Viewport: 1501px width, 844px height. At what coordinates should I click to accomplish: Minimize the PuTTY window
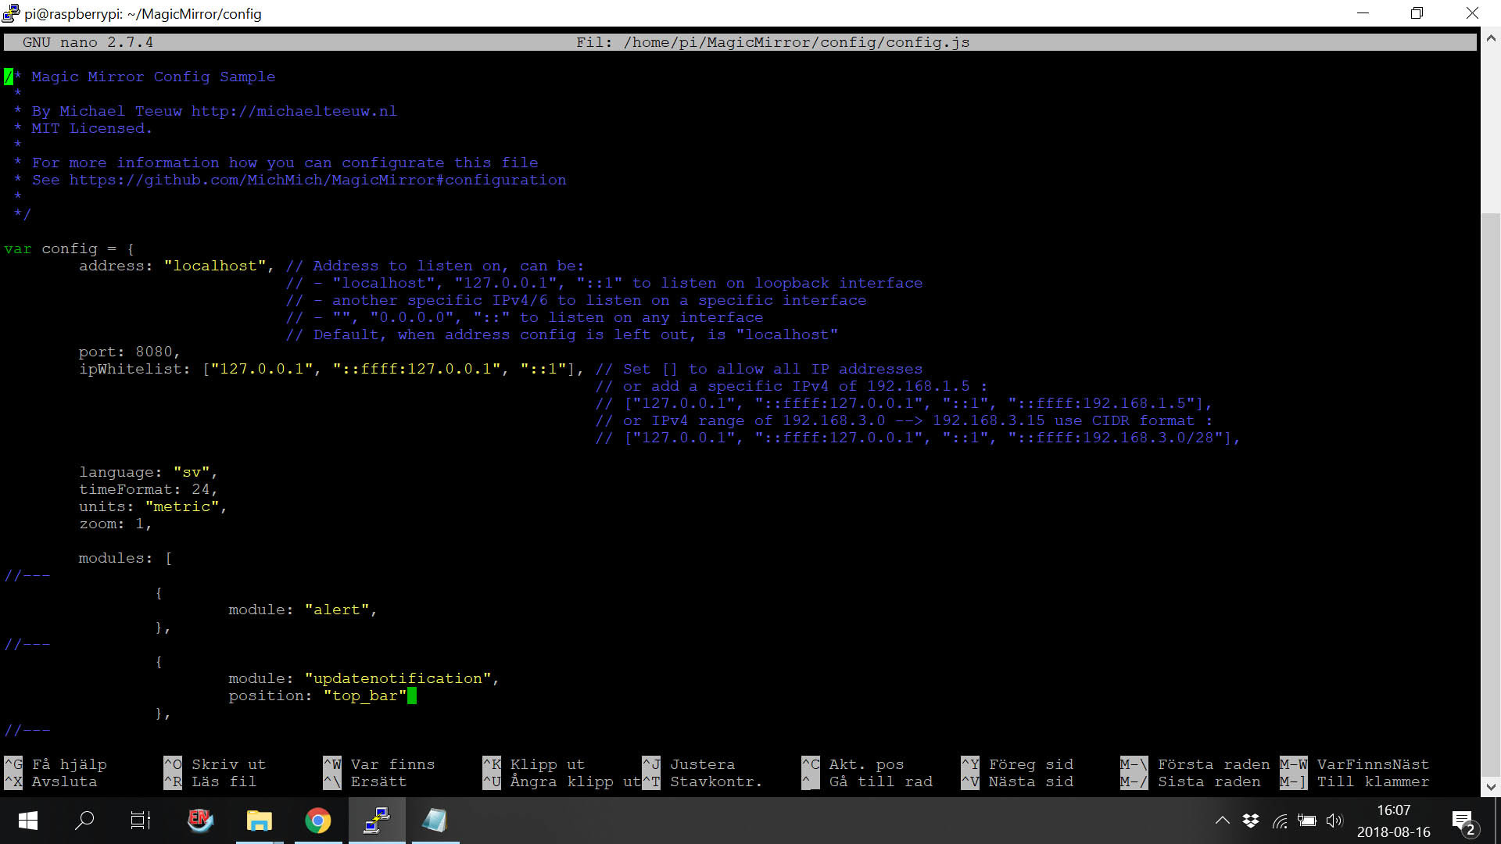[x=1363, y=13]
